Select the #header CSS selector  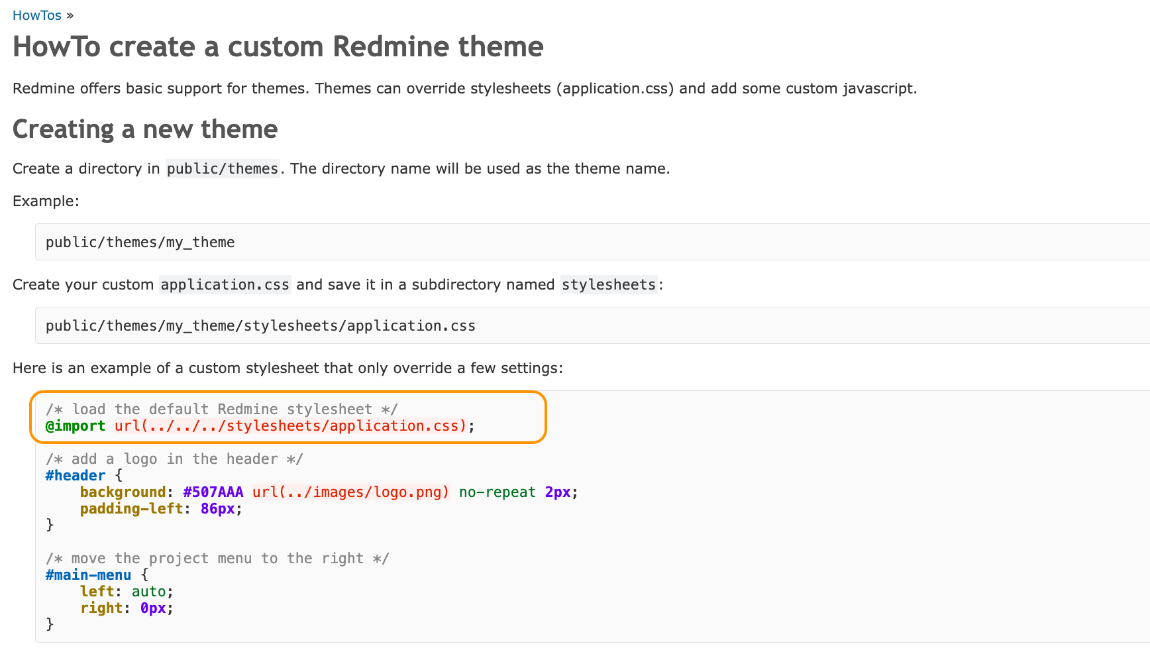click(x=75, y=475)
